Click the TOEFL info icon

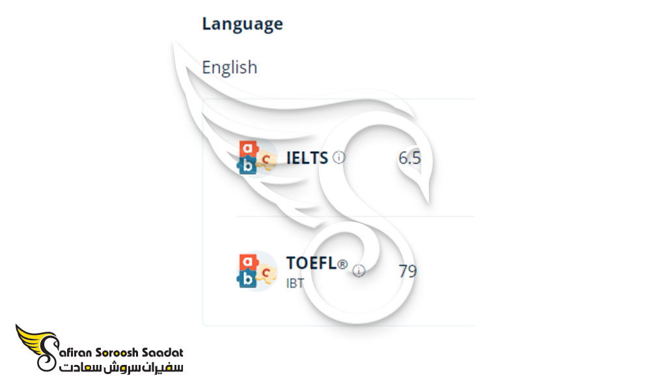click(x=359, y=271)
